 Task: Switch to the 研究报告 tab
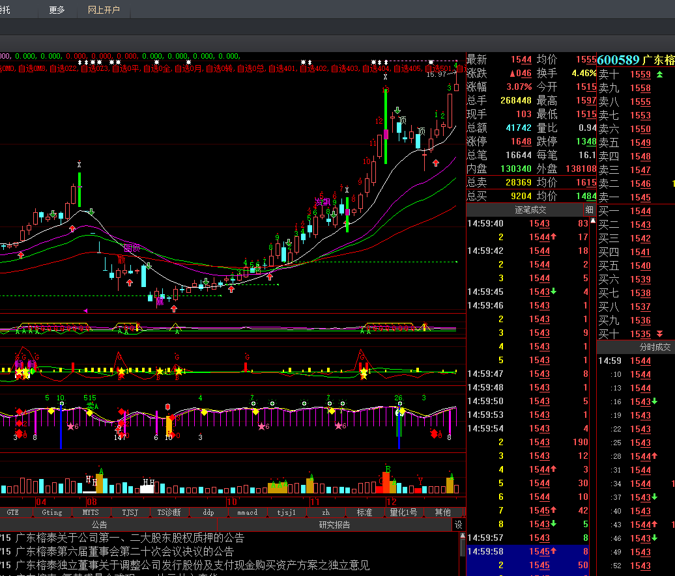[334, 525]
